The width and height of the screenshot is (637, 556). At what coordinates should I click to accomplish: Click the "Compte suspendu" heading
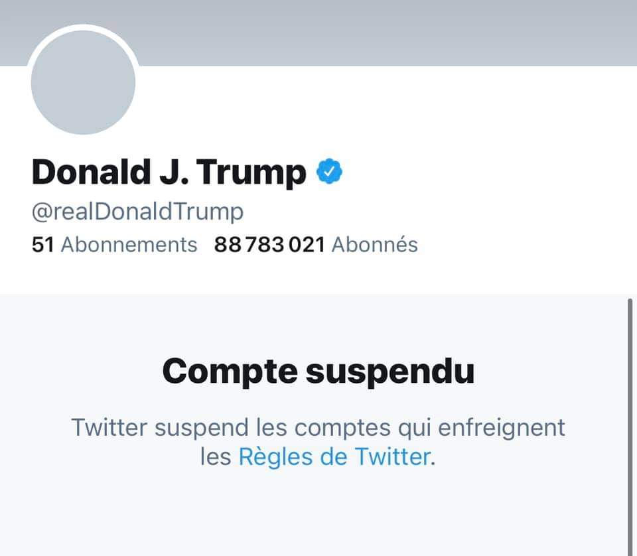(318, 372)
